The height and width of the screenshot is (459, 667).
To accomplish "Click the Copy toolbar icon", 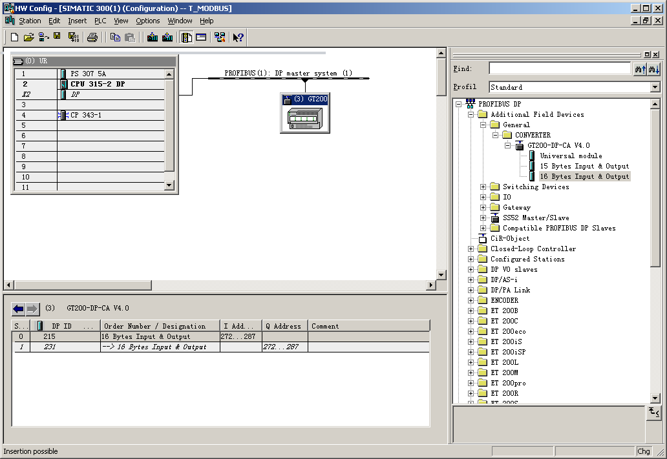I will [x=115, y=37].
